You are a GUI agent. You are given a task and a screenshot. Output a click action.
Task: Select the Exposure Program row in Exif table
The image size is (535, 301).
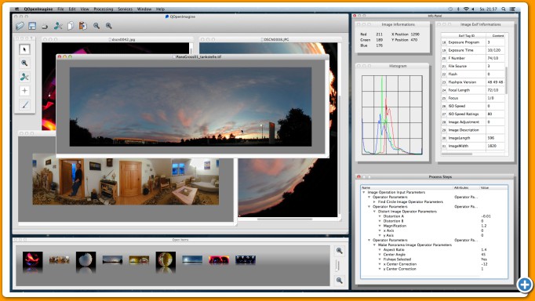click(473, 42)
